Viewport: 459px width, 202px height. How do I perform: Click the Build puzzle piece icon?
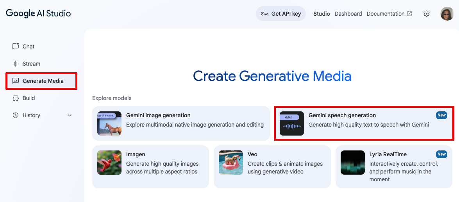16,98
